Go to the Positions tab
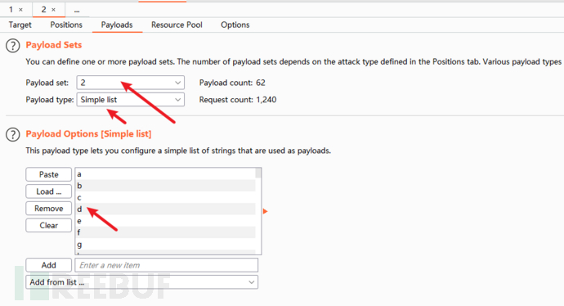 pyautogui.click(x=66, y=25)
